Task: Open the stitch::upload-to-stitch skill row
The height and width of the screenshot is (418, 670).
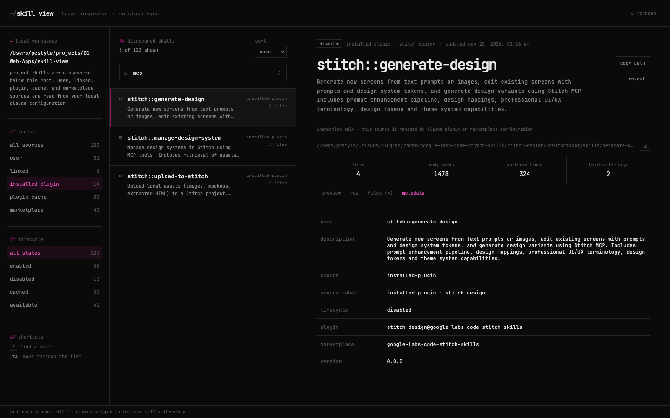Action: [x=203, y=185]
